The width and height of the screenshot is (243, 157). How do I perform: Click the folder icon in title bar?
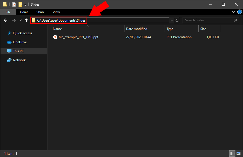click(5, 4)
